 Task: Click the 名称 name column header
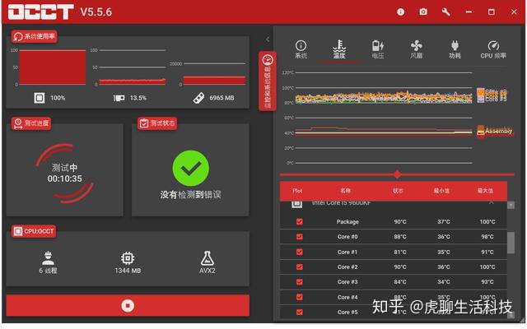346,191
